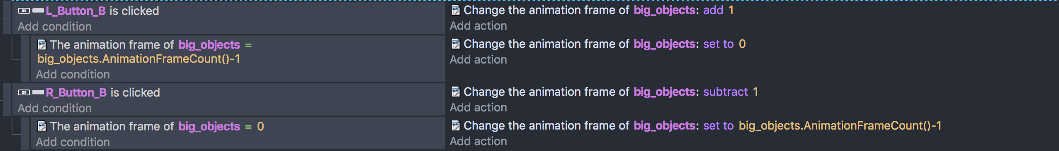Add action below the subtract 1 action
Image resolution: width=1059 pixels, height=151 pixels.
478,107
